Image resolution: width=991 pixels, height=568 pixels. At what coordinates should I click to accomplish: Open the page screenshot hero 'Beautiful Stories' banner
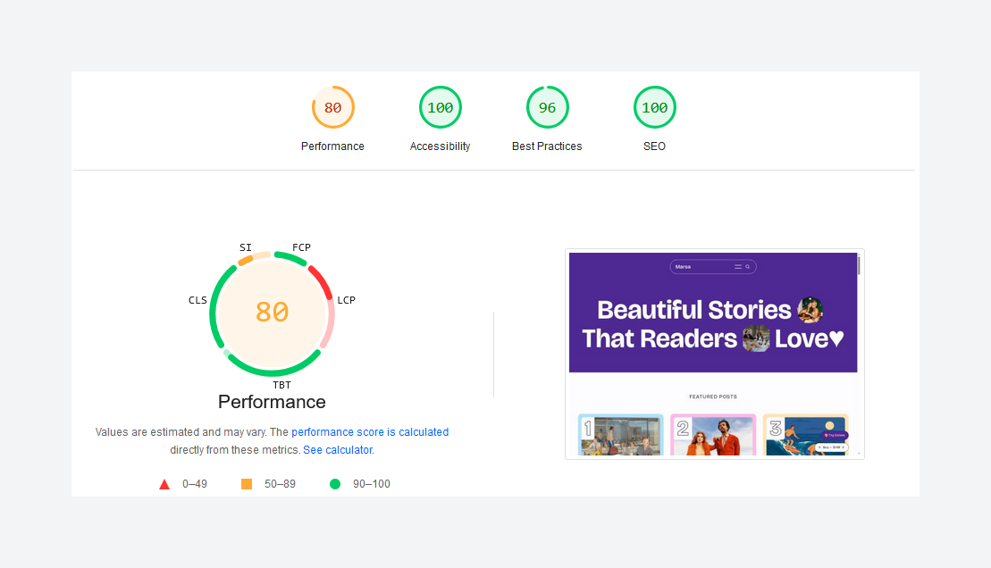(x=713, y=313)
